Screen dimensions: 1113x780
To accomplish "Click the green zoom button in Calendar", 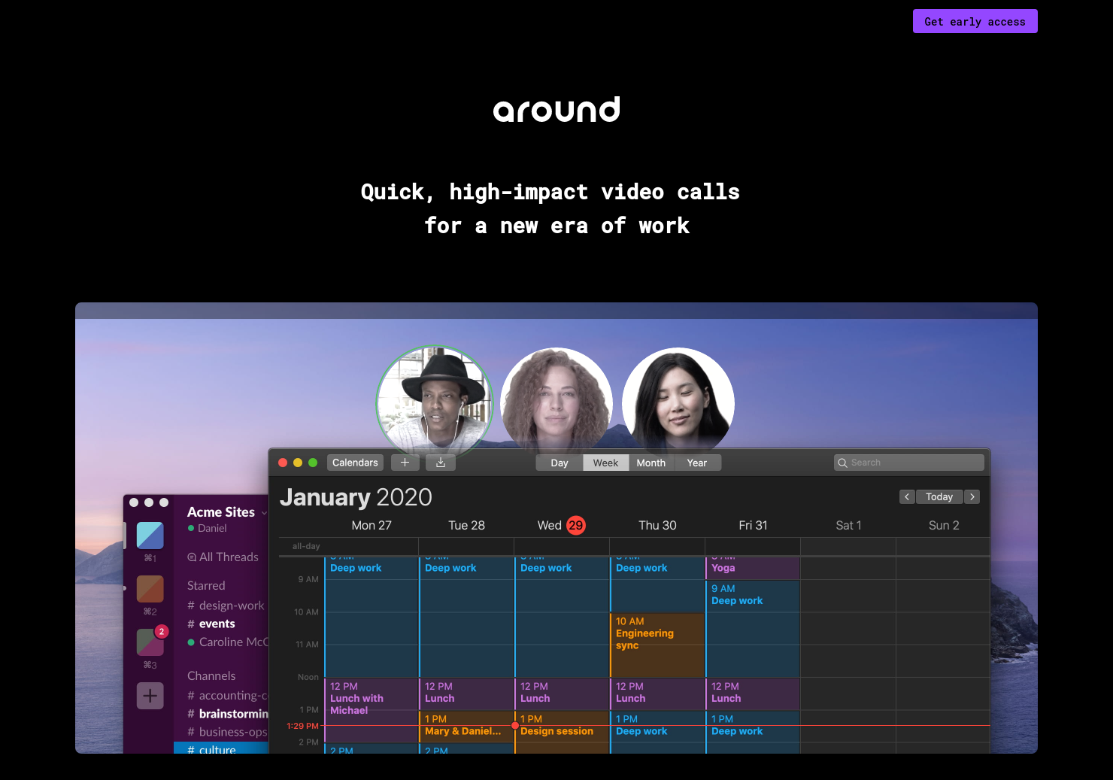I will pyautogui.click(x=313, y=463).
